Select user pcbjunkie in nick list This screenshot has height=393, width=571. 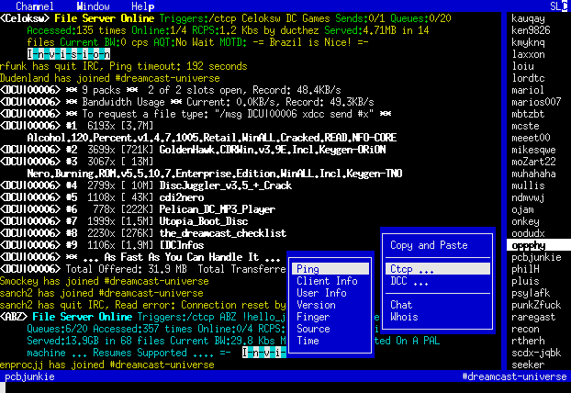pyautogui.click(x=536, y=257)
